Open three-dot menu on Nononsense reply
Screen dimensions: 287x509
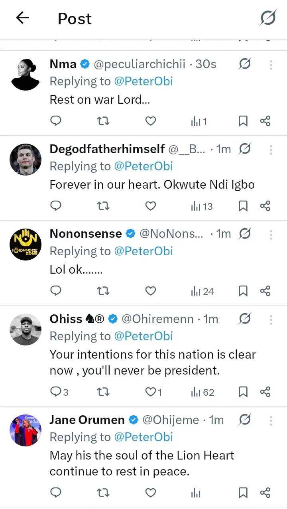point(271,235)
